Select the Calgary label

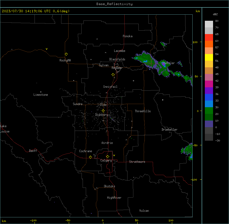point(106,160)
